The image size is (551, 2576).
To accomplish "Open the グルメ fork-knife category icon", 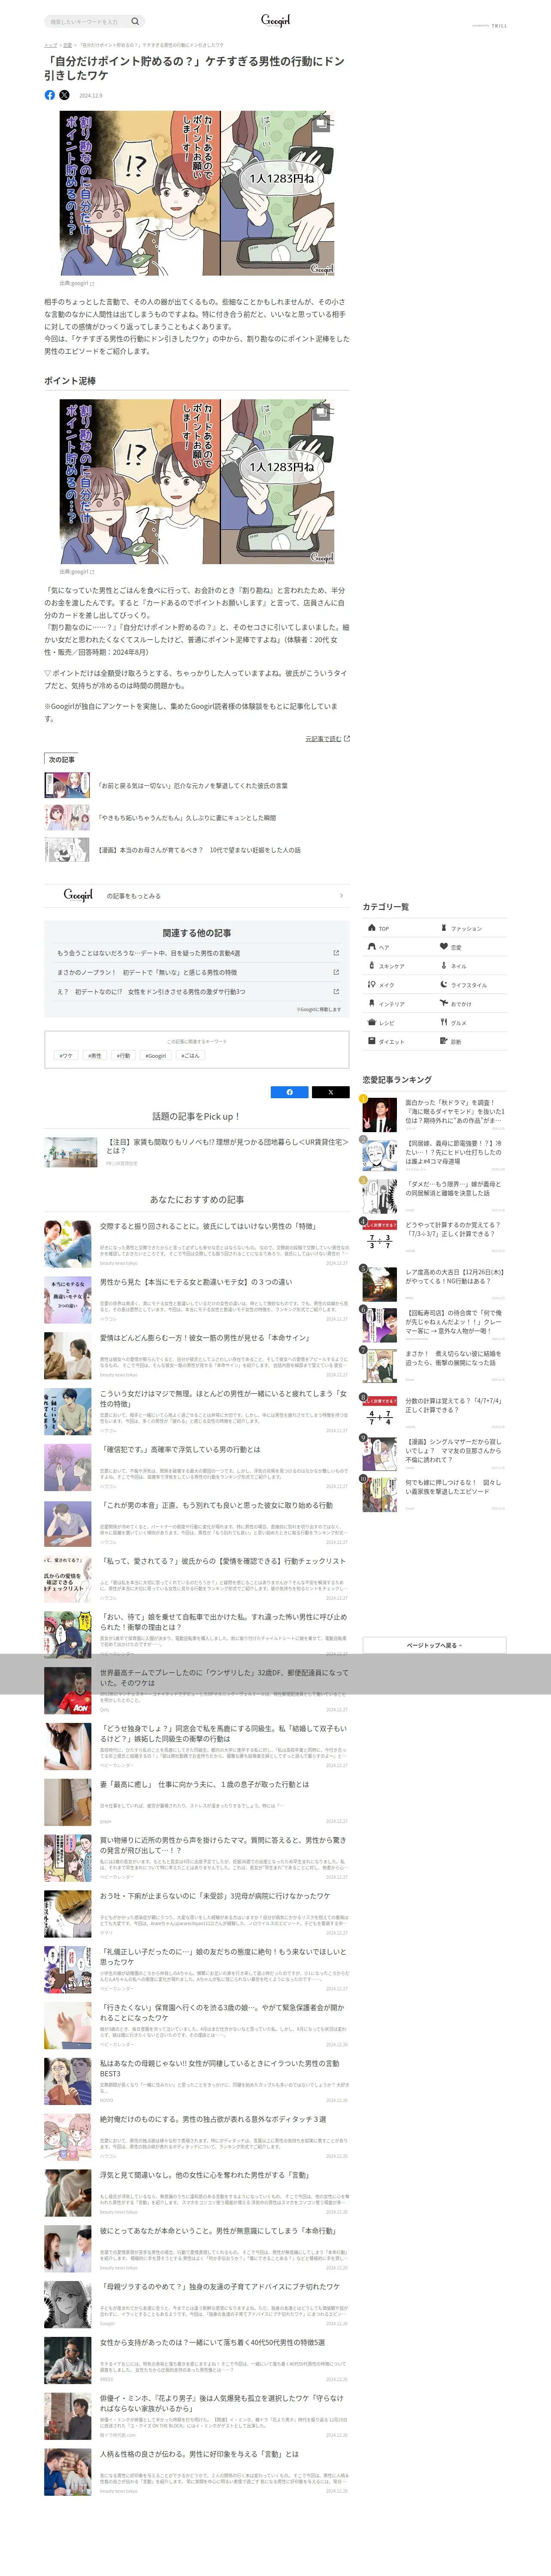I will click(444, 1022).
